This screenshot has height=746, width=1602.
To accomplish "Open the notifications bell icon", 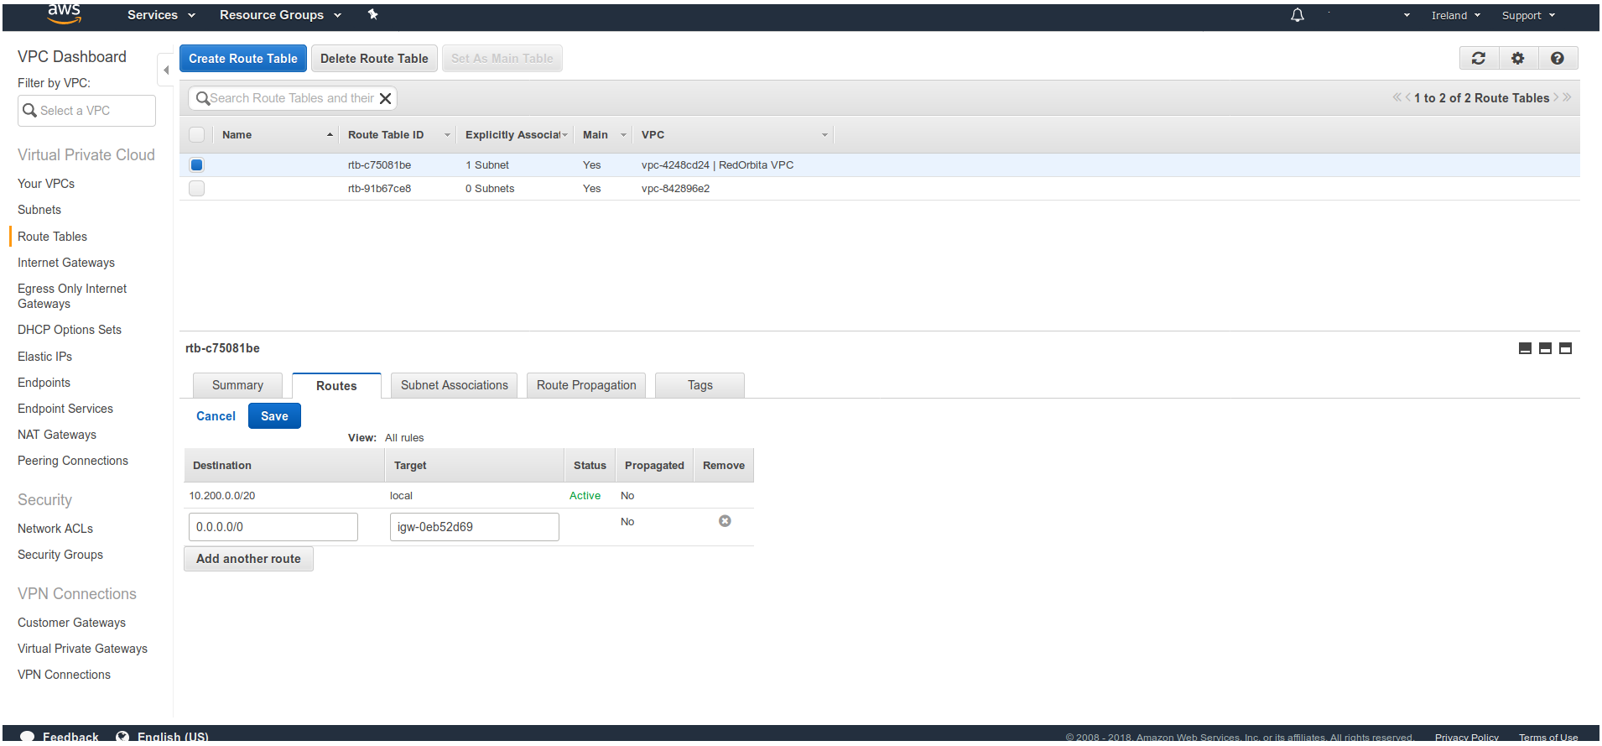I will click(1297, 15).
